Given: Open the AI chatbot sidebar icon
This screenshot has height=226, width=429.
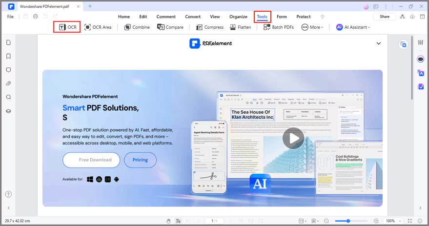Looking at the screenshot, I should [x=421, y=59].
